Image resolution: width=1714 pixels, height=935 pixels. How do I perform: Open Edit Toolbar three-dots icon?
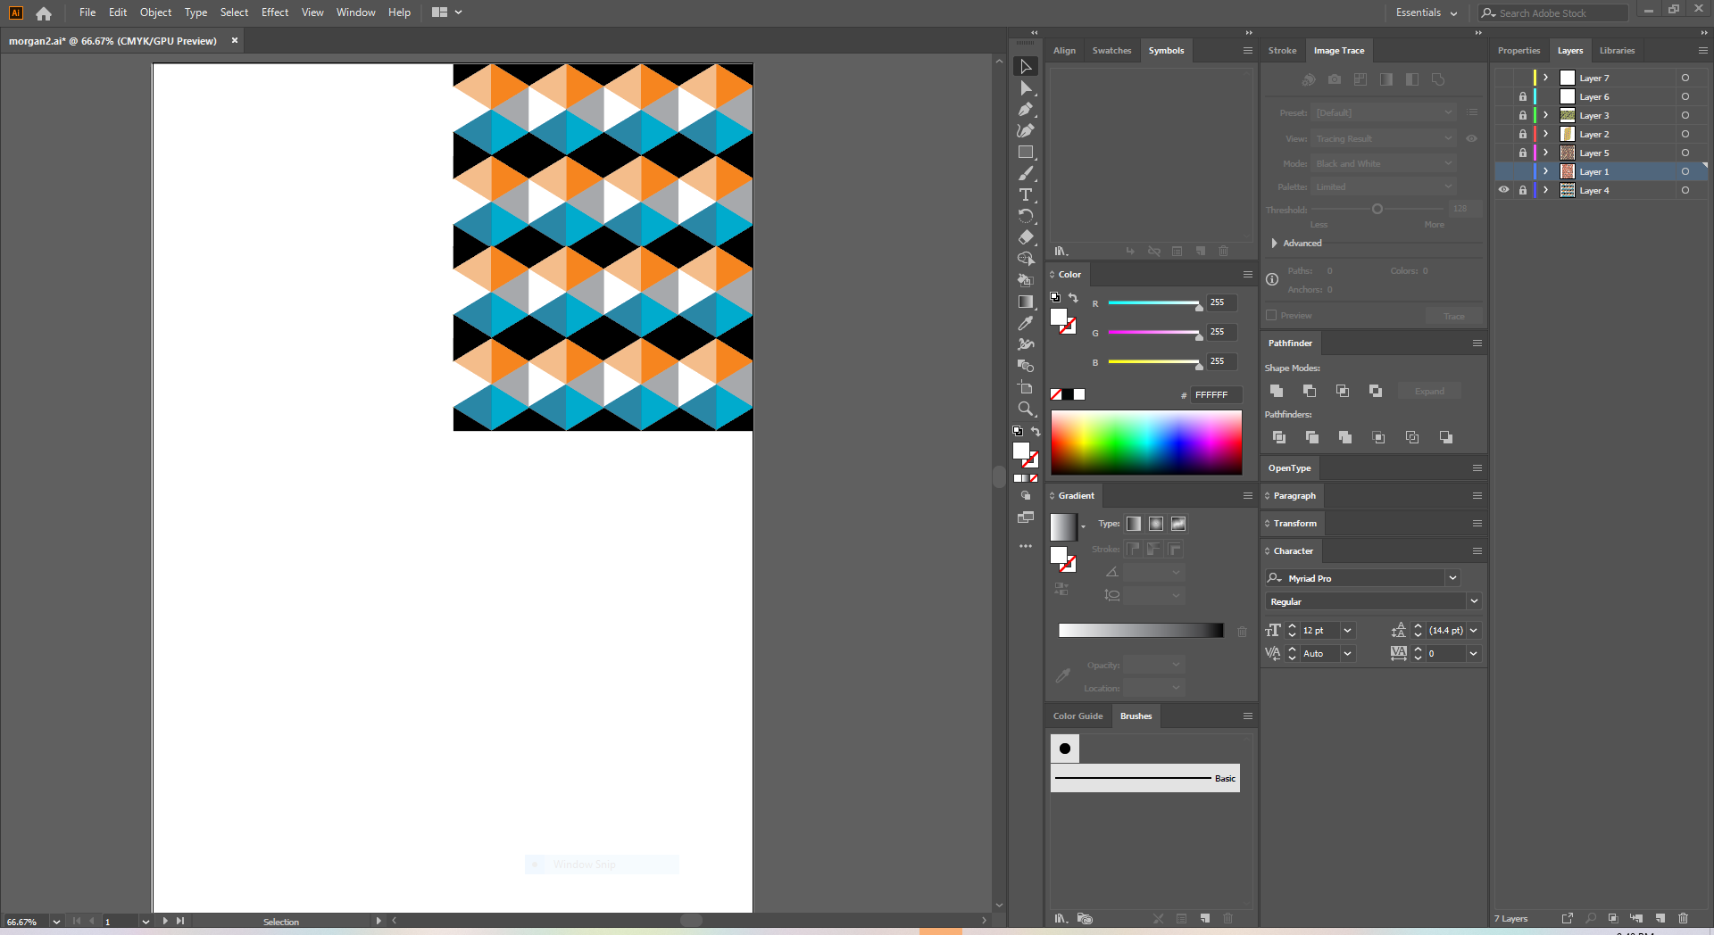pos(1026,546)
